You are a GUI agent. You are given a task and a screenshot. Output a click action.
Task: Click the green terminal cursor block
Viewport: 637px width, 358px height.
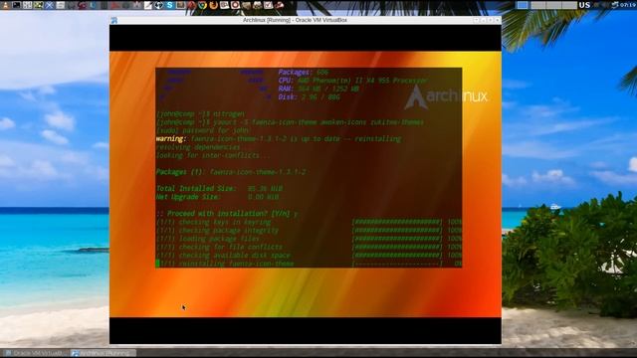click(157, 264)
